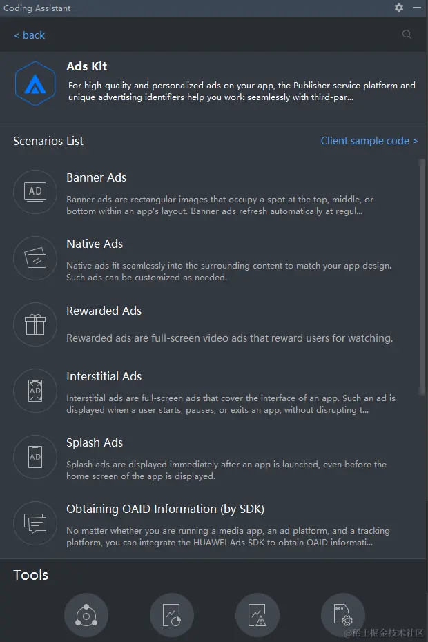Open the 'Client sample code >' link
This screenshot has height=642, width=428.
(x=369, y=141)
